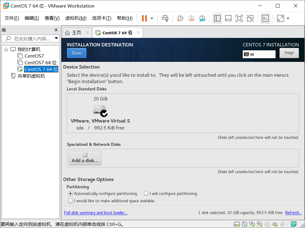Open the keyboard layout selector showing us
This screenshot has width=305, height=228.
[259, 54]
